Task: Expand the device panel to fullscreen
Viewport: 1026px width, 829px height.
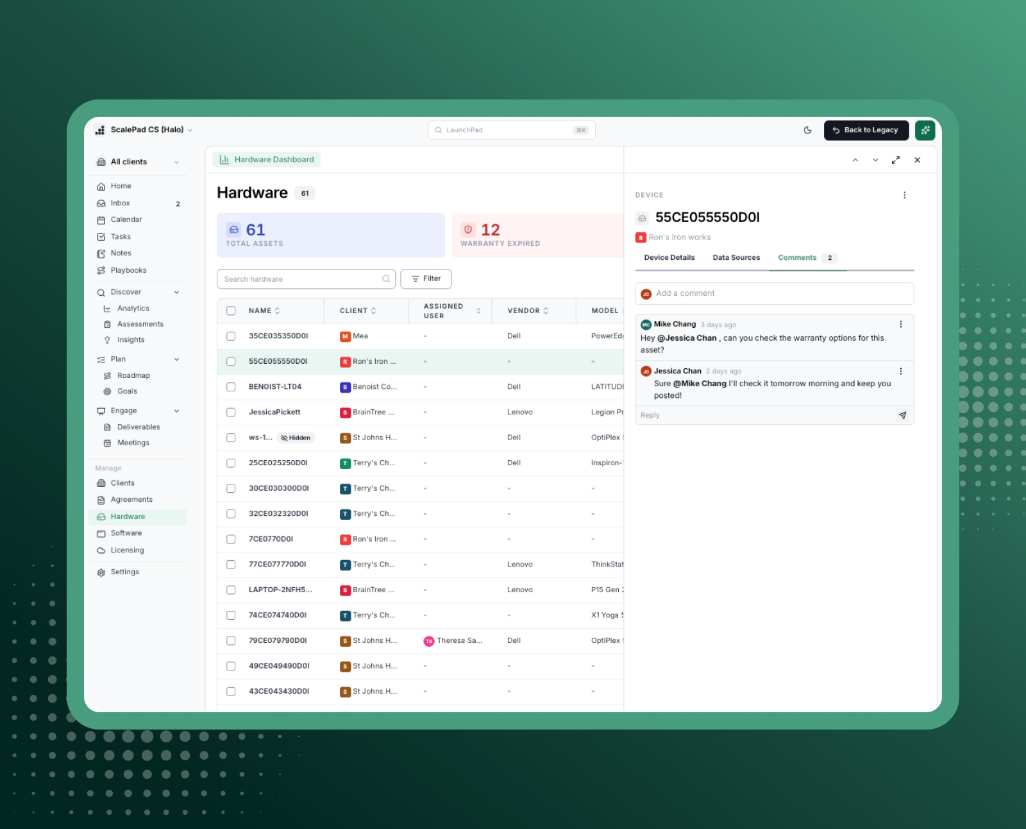Action: [x=896, y=160]
